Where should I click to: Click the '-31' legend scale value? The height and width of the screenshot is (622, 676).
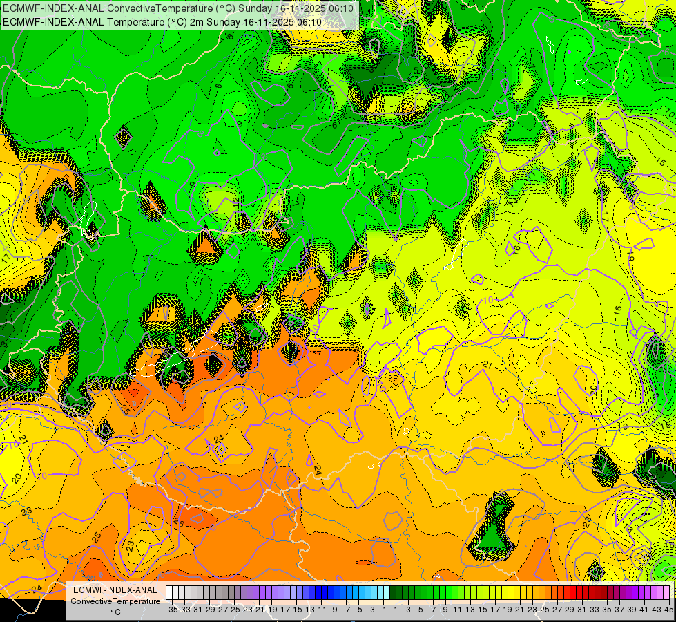197,610
